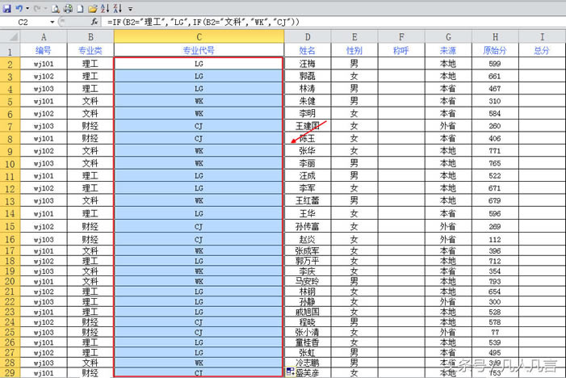Click the Save icon in quick access toolbar
The image size is (566, 378).
coord(6,9)
